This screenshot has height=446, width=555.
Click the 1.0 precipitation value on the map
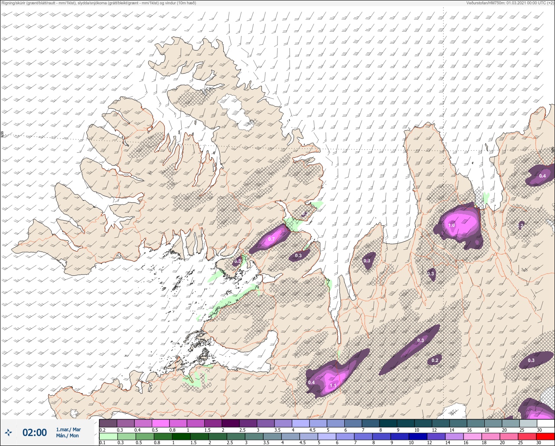tap(451, 225)
